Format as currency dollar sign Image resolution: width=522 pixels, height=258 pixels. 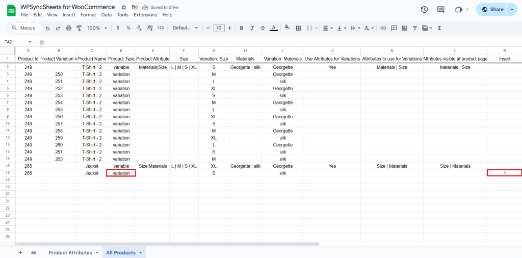pyautogui.click(x=118, y=28)
